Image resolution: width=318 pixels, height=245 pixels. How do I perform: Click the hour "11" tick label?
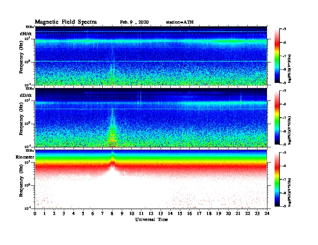pos(141,214)
